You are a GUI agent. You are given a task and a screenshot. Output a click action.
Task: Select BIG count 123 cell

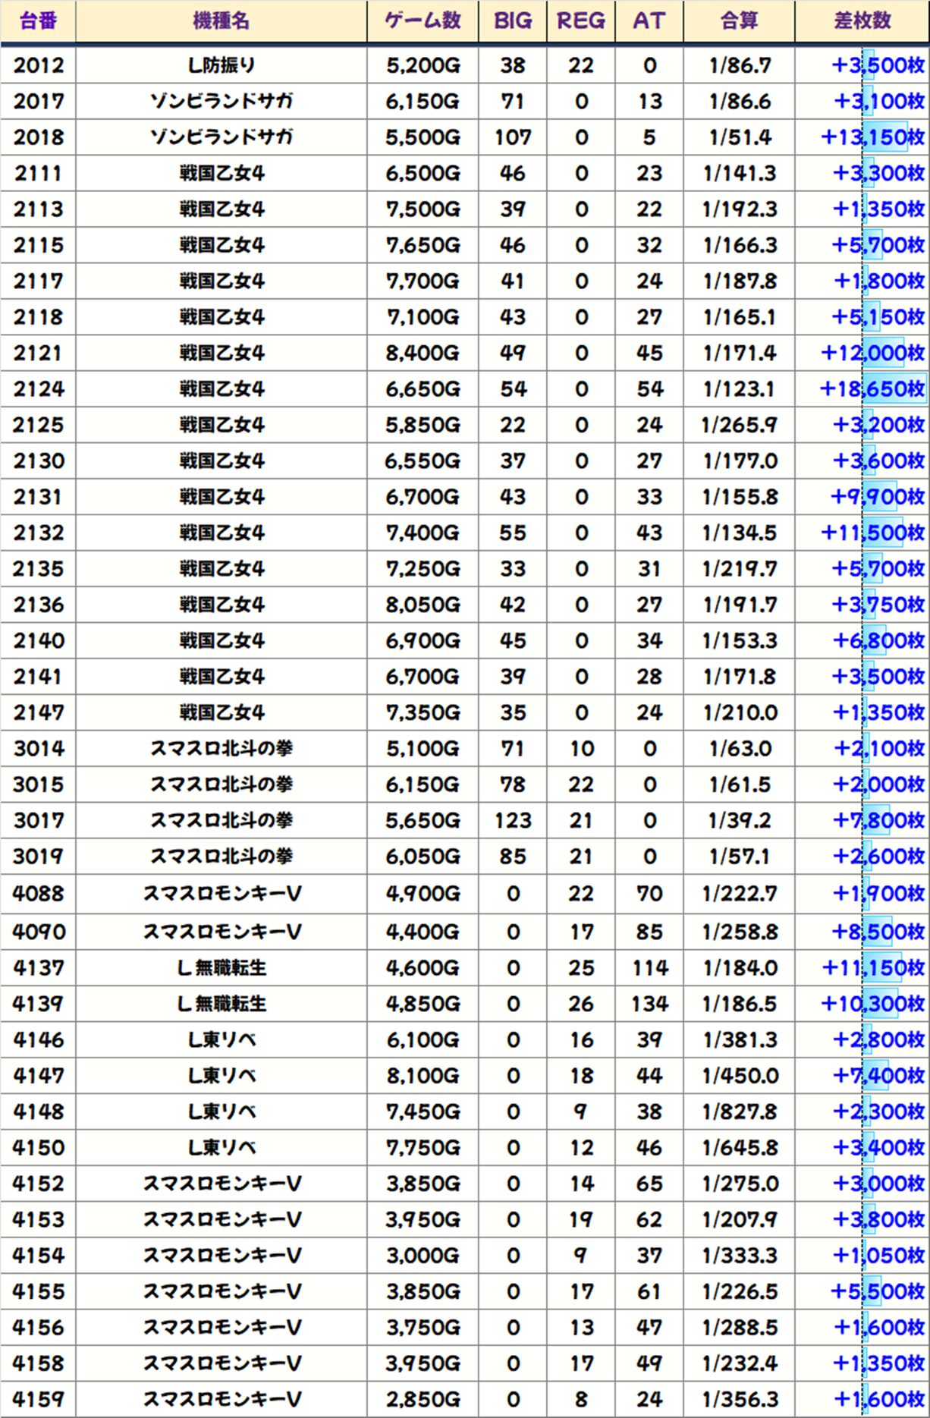(x=513, y=820)
